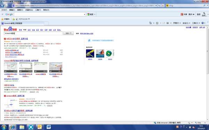
Task: Click the stop loading X icon
Action: 163,6
